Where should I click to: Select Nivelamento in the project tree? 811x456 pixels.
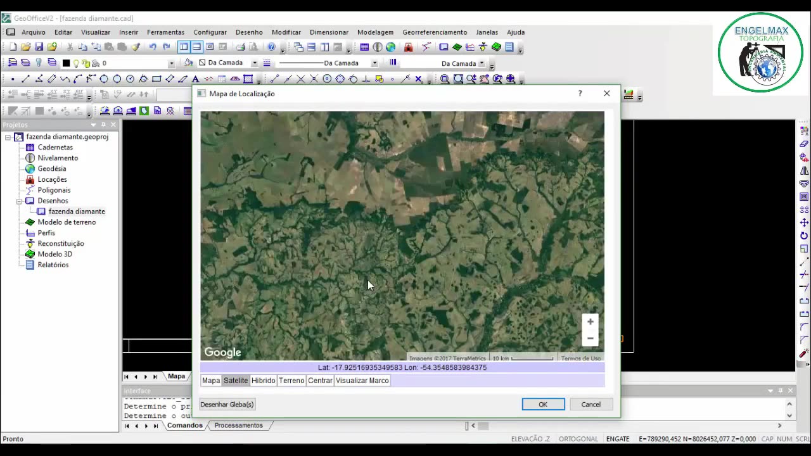[58, 158]
